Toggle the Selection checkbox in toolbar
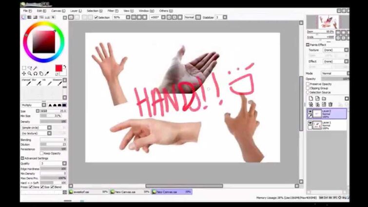The width and height of the screenshot is (368, 207). pyautogui.click(x=96, y=18)
